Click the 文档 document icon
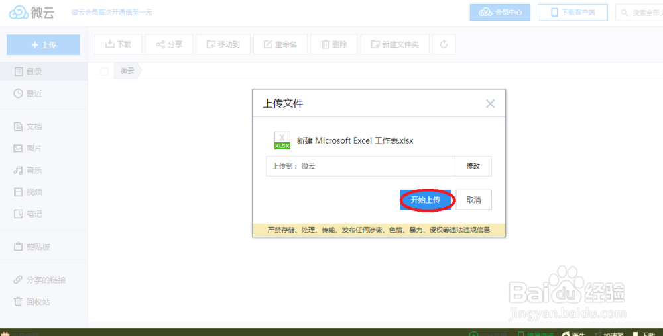 pos(18,126)
